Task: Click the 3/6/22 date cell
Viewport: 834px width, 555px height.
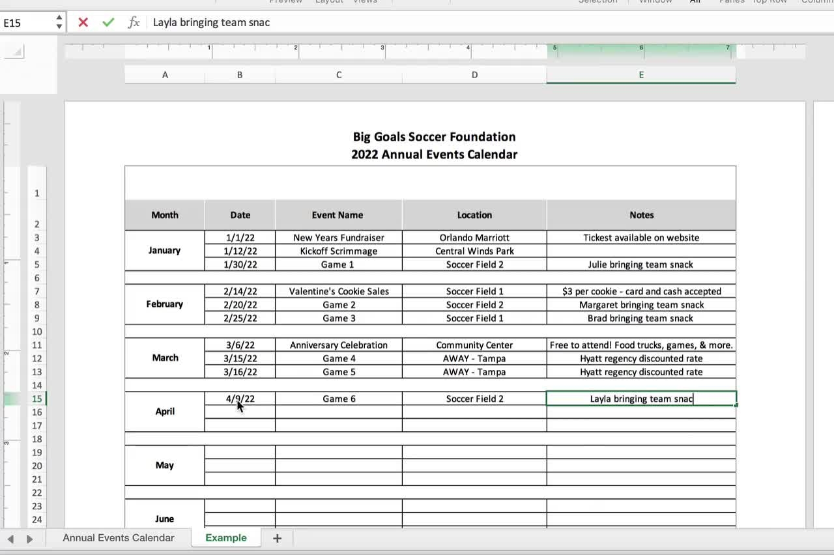Action: (x=240, y=345)
